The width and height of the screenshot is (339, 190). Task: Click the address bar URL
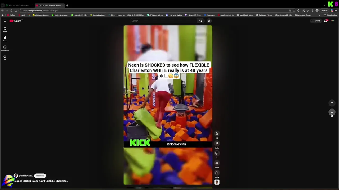(40, 11)
